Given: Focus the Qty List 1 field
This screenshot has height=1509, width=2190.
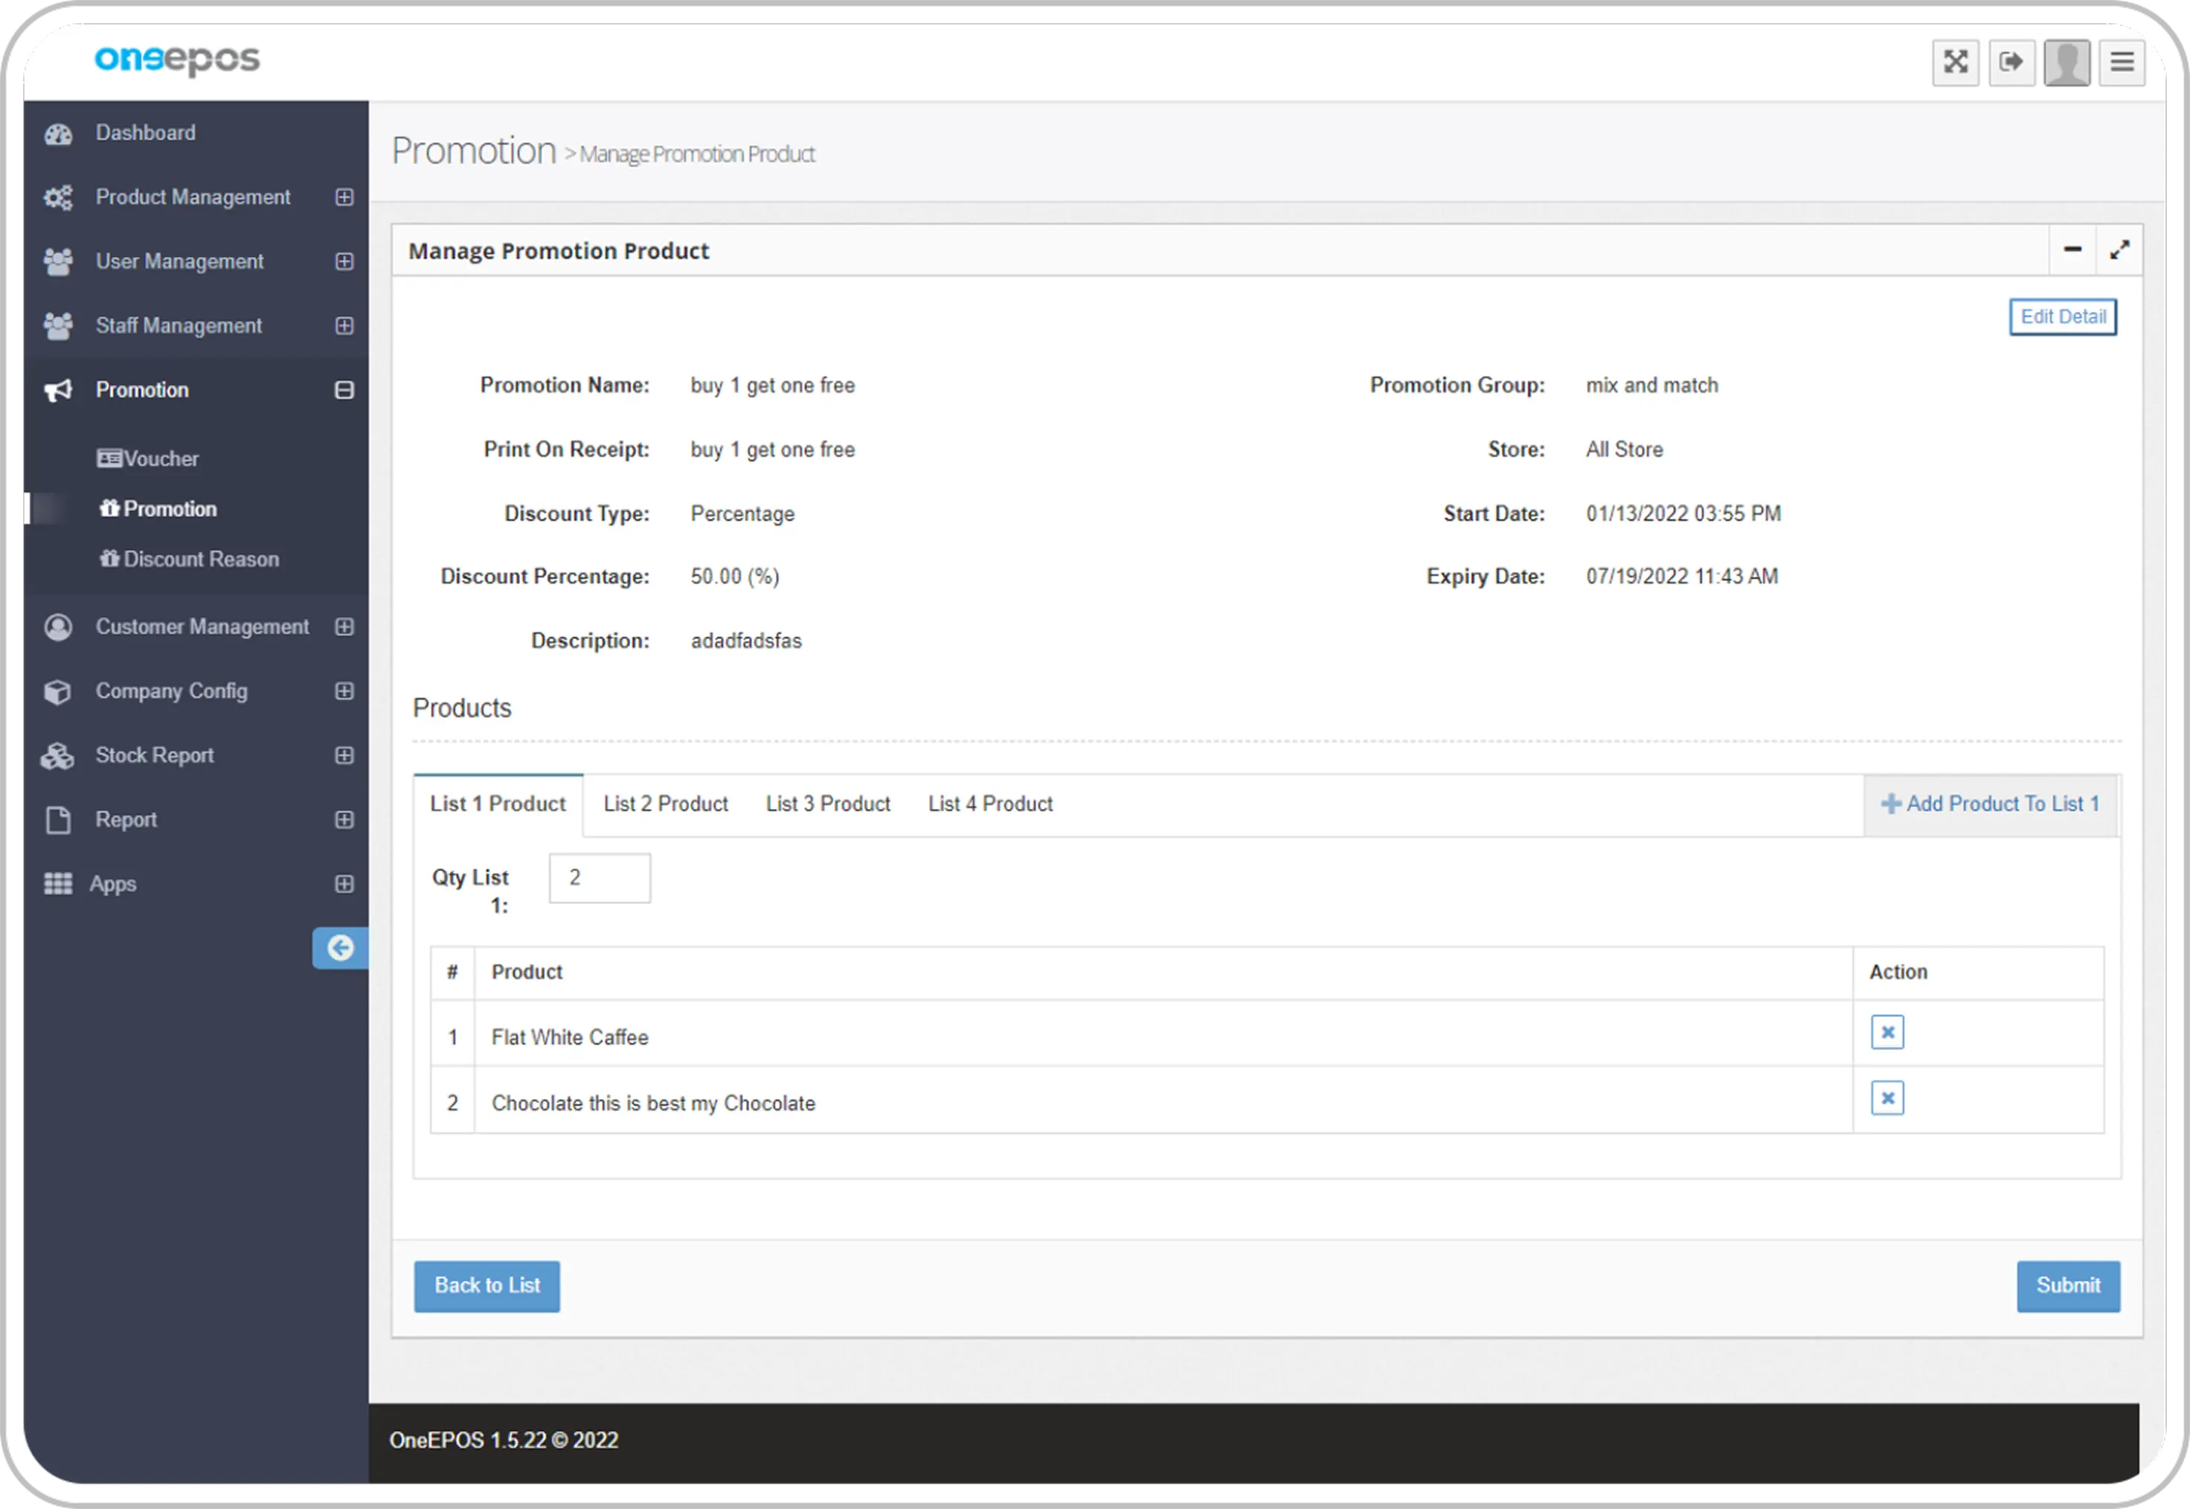Looking at the screenshot, I should tap(600, 878).
